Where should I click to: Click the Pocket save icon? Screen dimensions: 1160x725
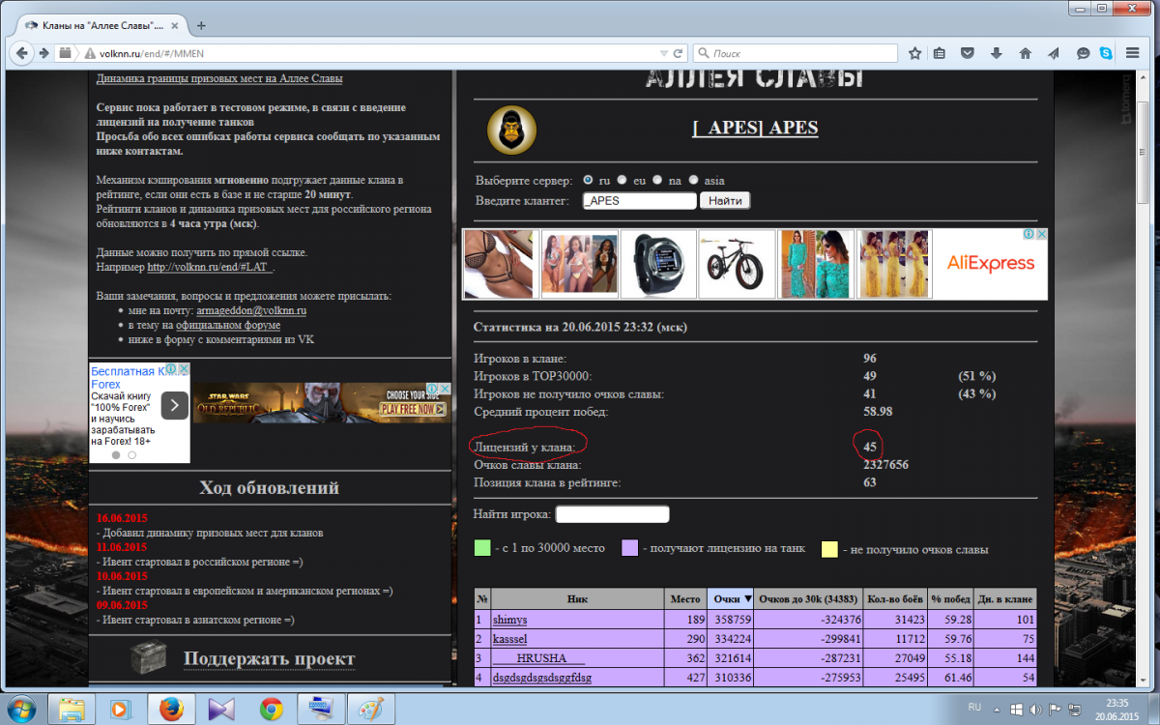[970, 53]
